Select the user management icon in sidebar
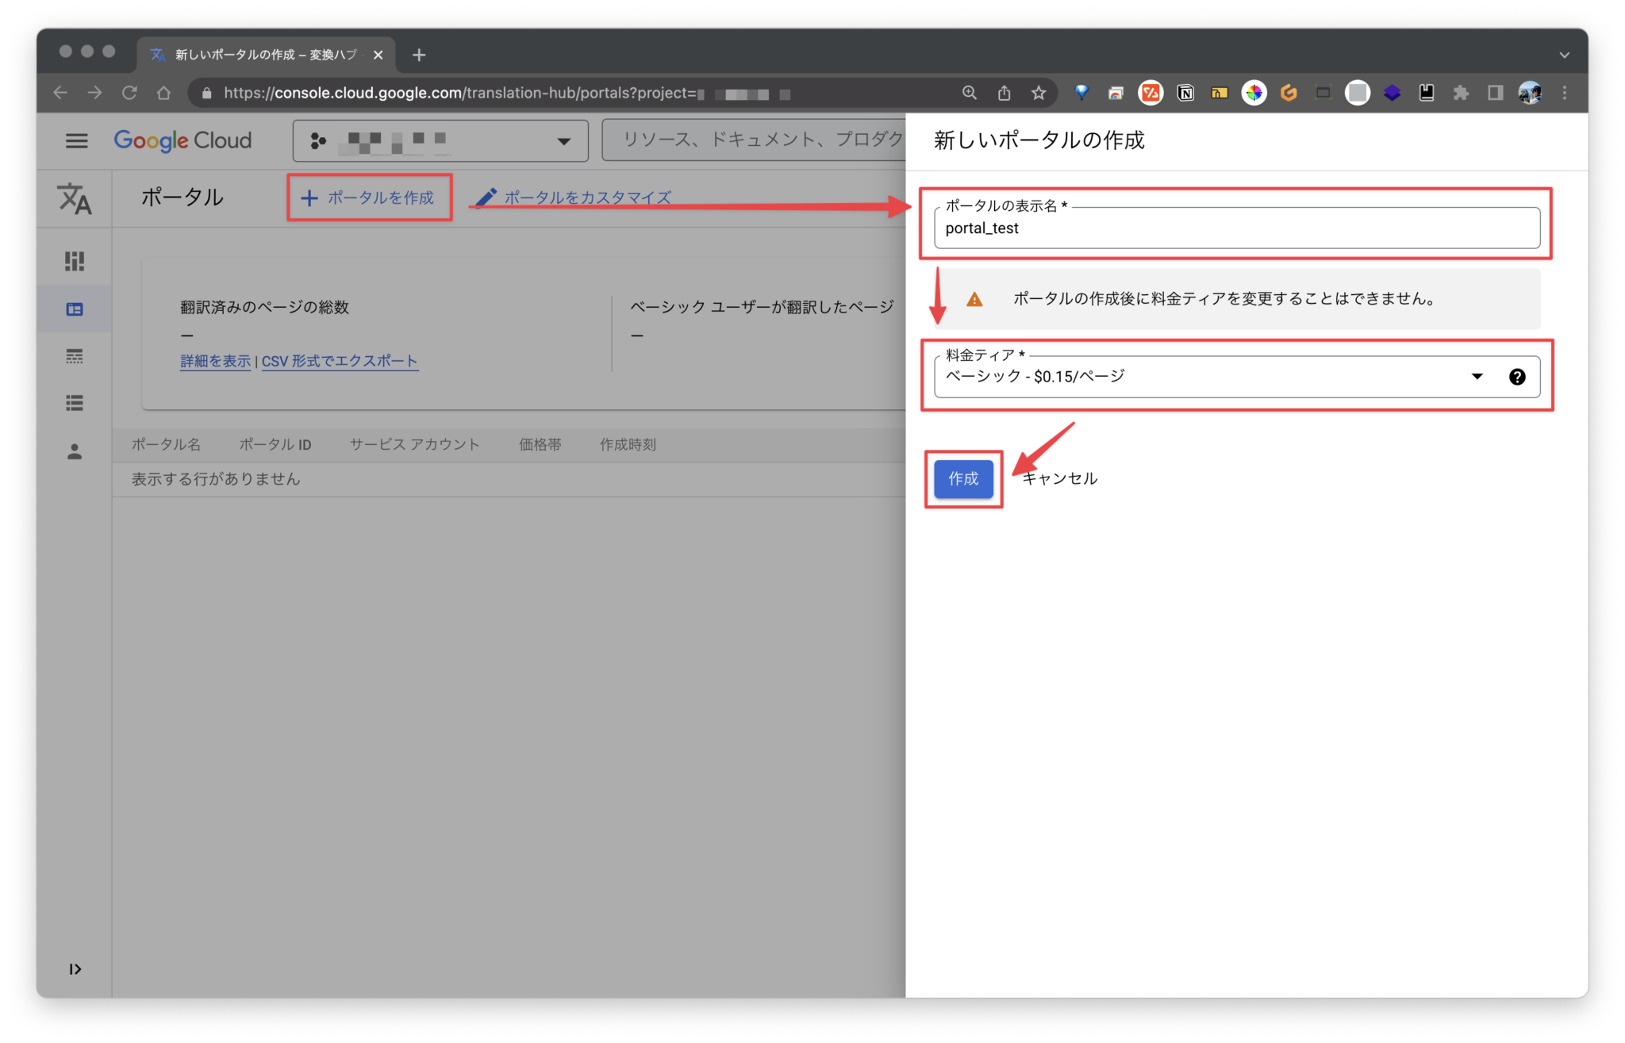Screen dimensions: 1625x1043 [x=75, y=452]
